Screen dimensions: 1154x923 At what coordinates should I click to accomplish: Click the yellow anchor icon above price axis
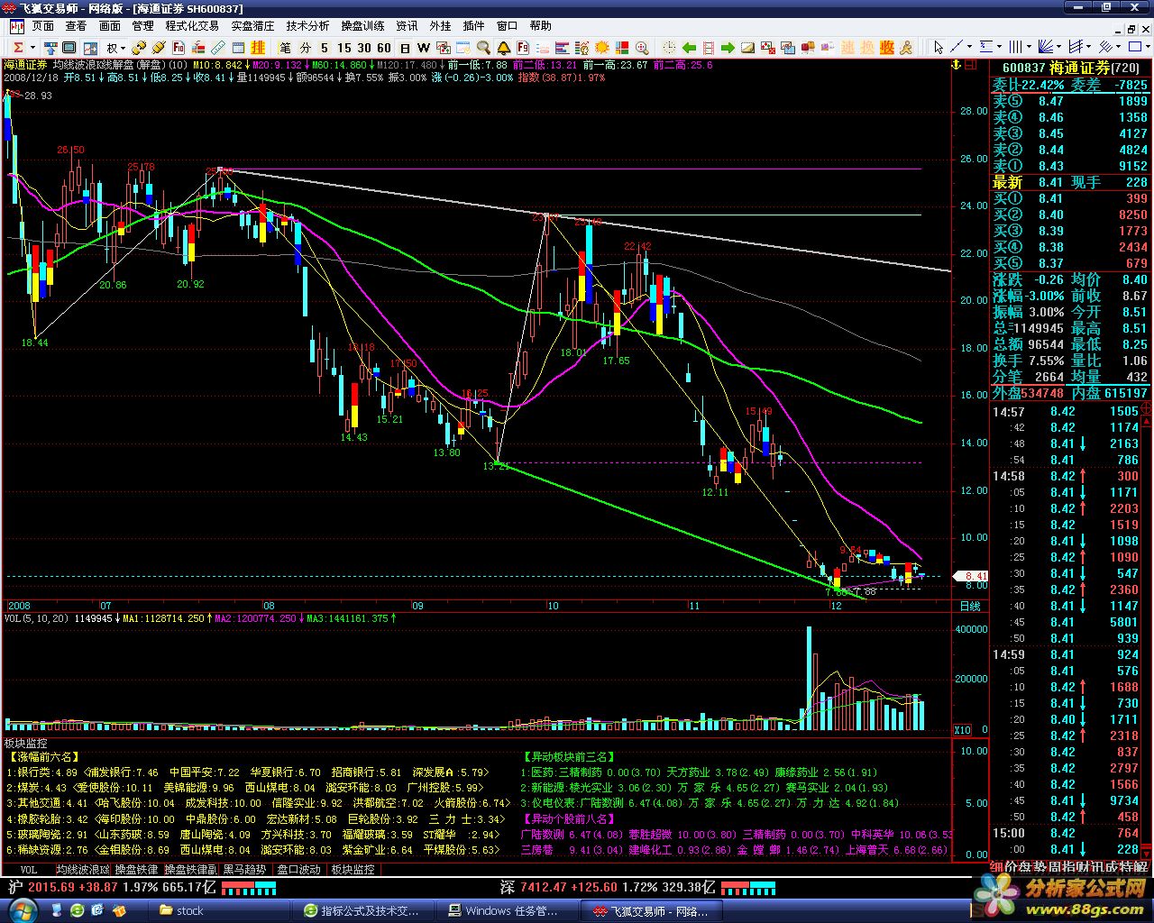click(x=956, y=65)
